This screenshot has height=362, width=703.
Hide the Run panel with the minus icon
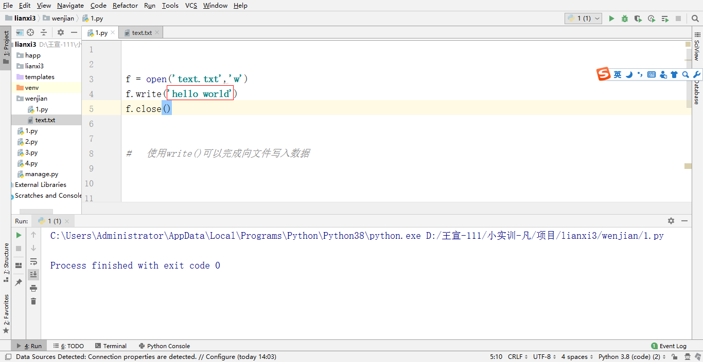coord(684,221)
